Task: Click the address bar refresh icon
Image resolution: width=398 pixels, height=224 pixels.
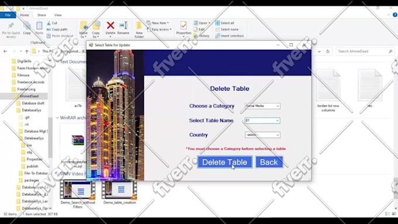Action: coord(328,51)
